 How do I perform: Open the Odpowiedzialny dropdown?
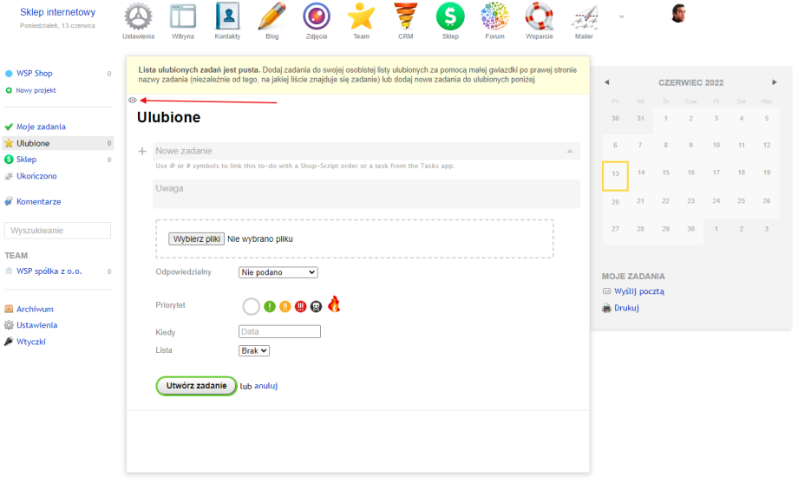coord(278,272)
